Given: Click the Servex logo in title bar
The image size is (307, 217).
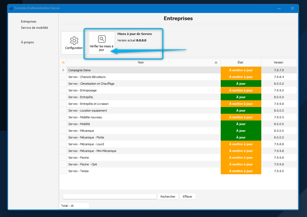Looking at the screenshot, I should [11, 8].
